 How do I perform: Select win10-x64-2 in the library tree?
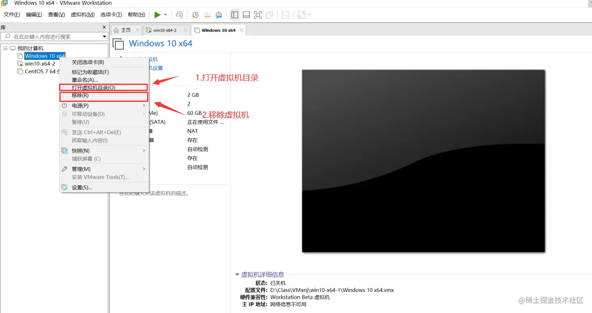click(x=40, y=63)
